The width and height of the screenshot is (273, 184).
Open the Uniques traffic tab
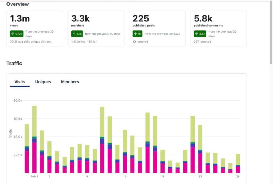coord(43,82)
